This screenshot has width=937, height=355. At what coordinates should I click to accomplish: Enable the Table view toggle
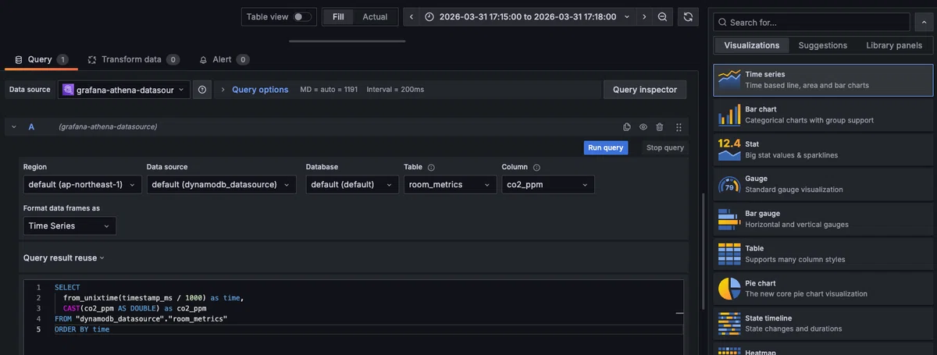(x=302, y=16)
